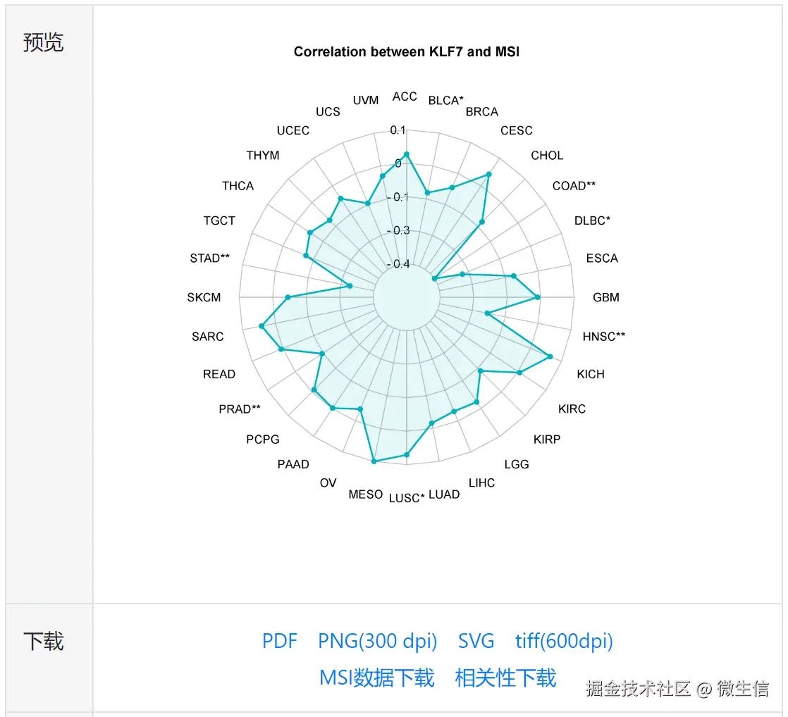The width and height of the screenshot is (788, 717).
Task: Open the 相关性下载 link
Action: point(505,678)
